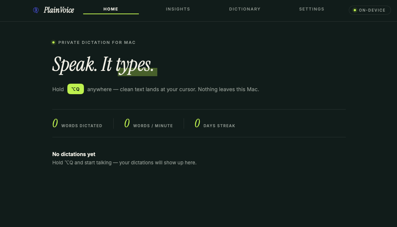Select the 'Private Dictation for Mac' label

pos(97,42)
